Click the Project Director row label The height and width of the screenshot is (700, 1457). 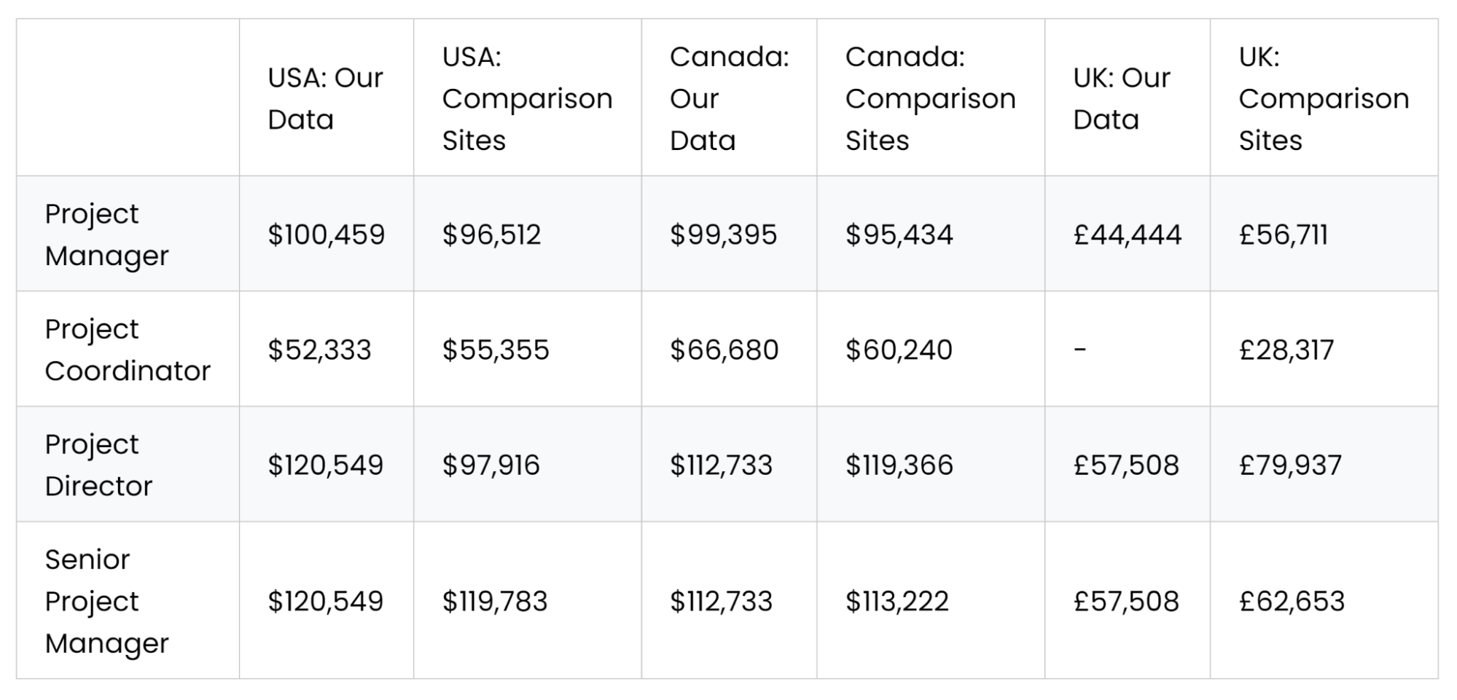pos(98,465)
